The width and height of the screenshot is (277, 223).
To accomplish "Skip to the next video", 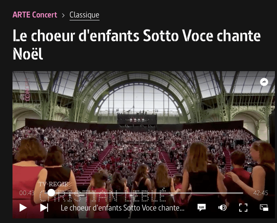I will (x=44, y=208).
